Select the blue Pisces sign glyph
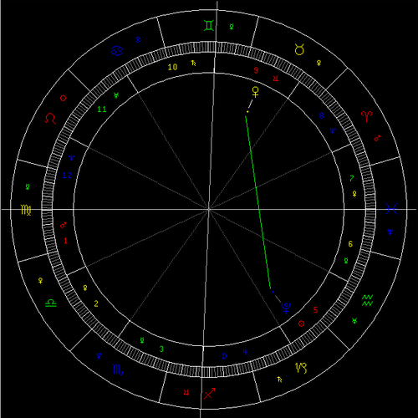This screenshot has height=418, width=418. click(x=391, y=209)
